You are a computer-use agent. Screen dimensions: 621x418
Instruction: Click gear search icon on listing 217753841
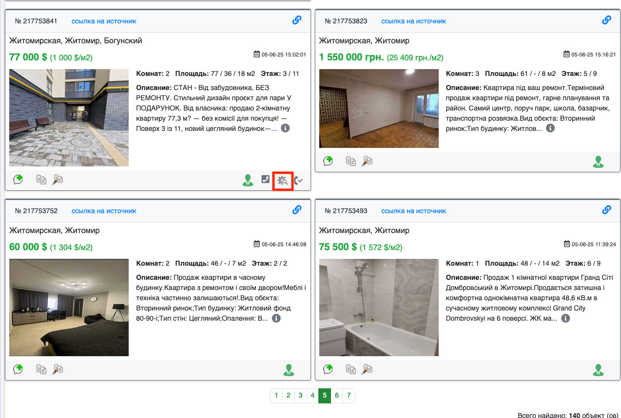pyautogui.click(x=282, y=181)
